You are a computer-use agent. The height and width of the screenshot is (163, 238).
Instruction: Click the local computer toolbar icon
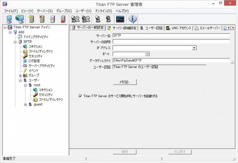click(9, 19)
